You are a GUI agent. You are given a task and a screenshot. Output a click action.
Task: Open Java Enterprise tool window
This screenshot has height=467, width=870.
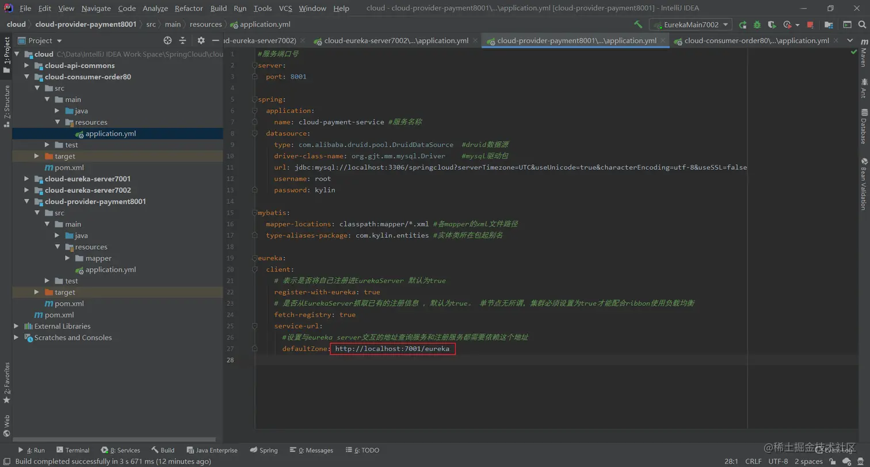click(212, 450)
